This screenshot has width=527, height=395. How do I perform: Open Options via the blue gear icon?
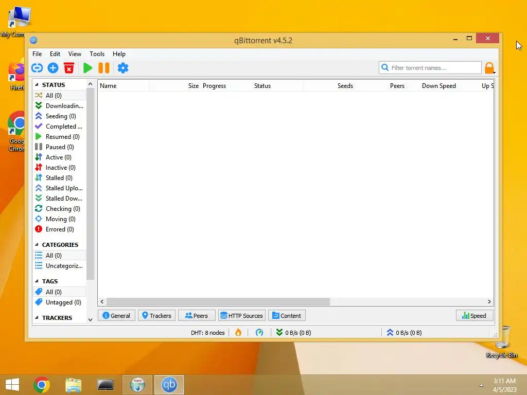[x=122, y=68]
